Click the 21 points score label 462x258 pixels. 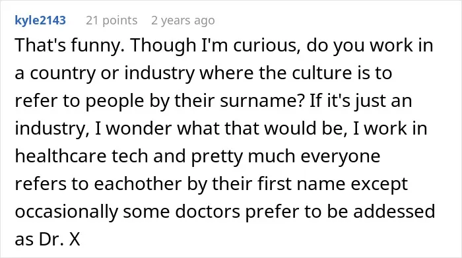112,20
